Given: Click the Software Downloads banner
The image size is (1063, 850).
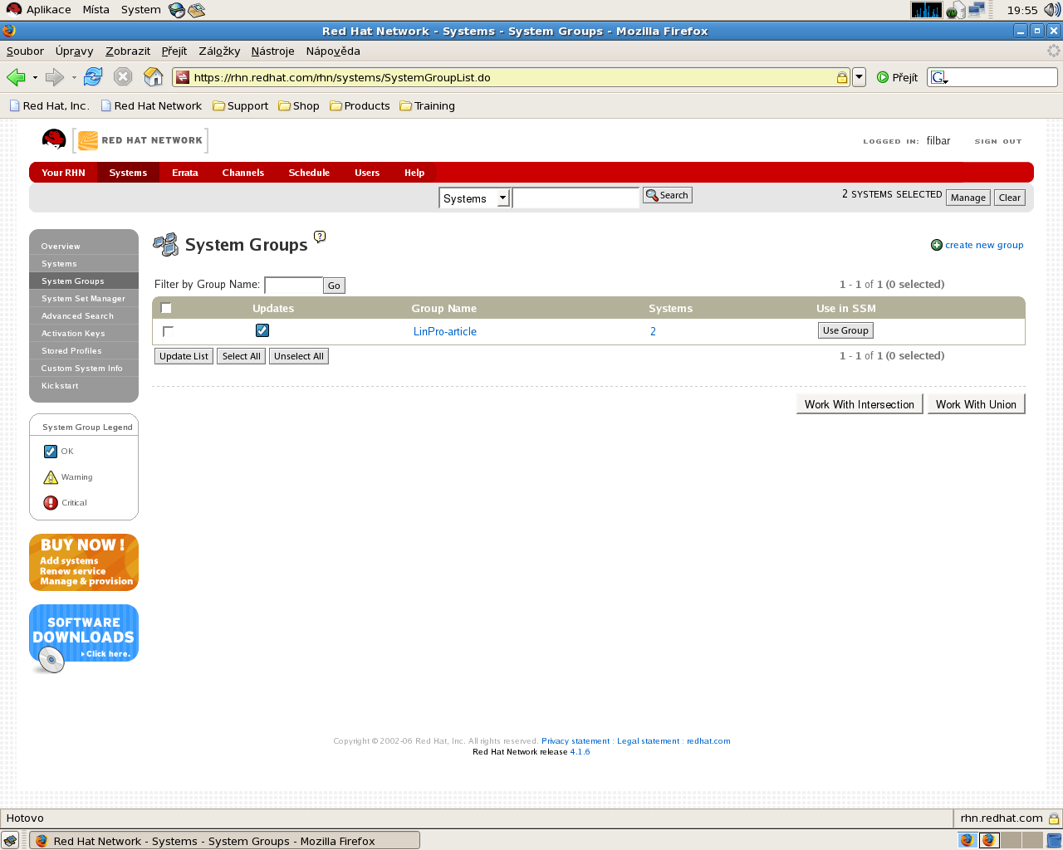Looking at the screenshot, I should coord(84,637).
